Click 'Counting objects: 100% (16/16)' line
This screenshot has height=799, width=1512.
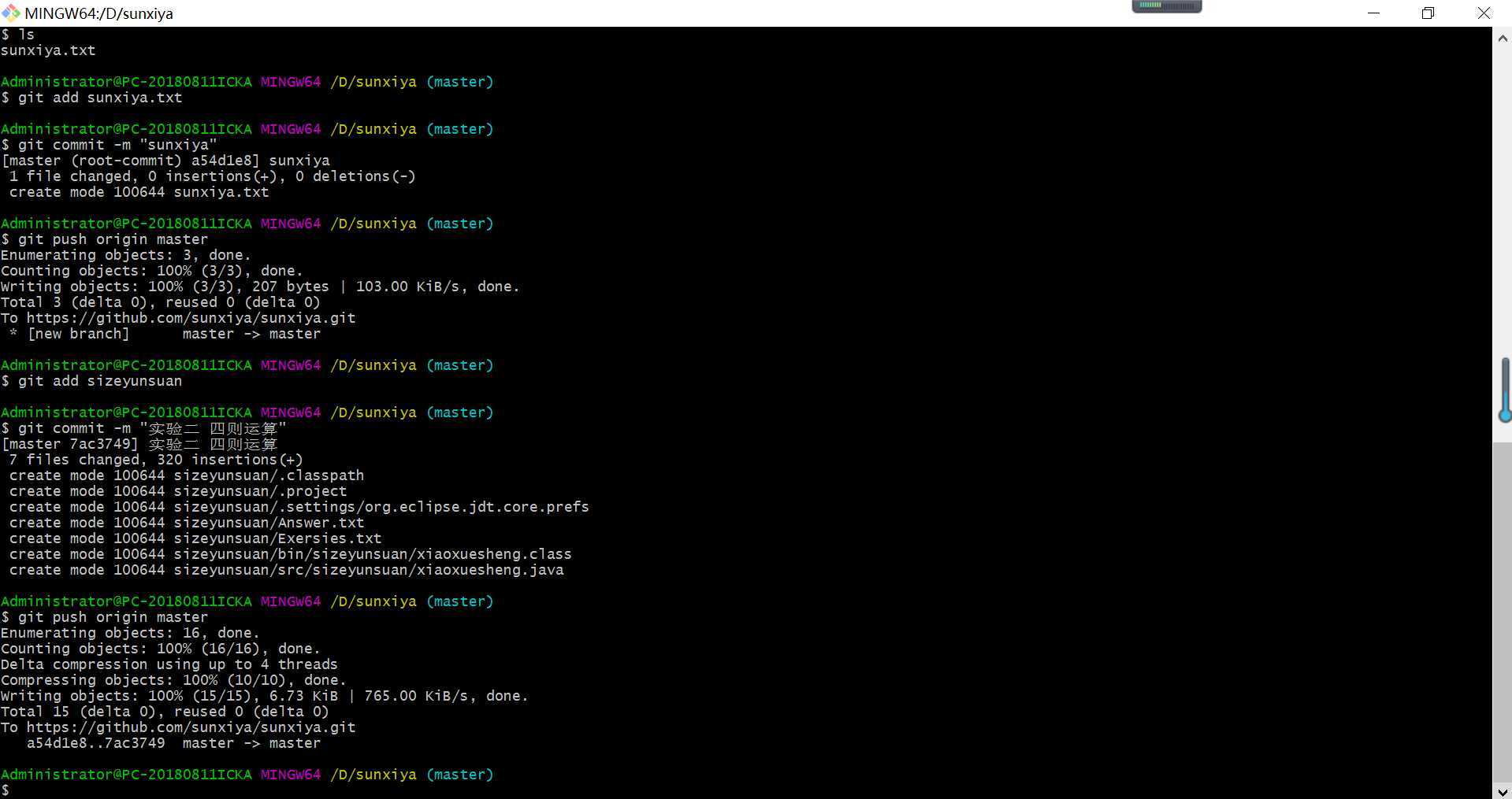pyautogui.click(x=160, y=649)
